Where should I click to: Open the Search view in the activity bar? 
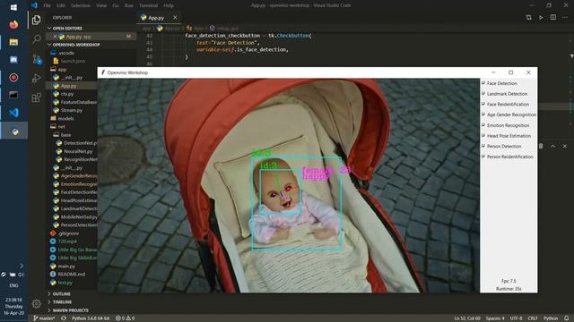coord(36,38)
